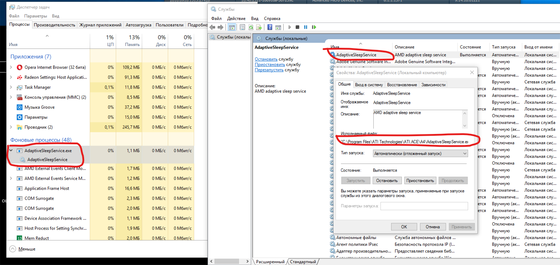560x265 pixels.
Task: Click the Application Frame Host process icon
Action: [x=20, y=188]
